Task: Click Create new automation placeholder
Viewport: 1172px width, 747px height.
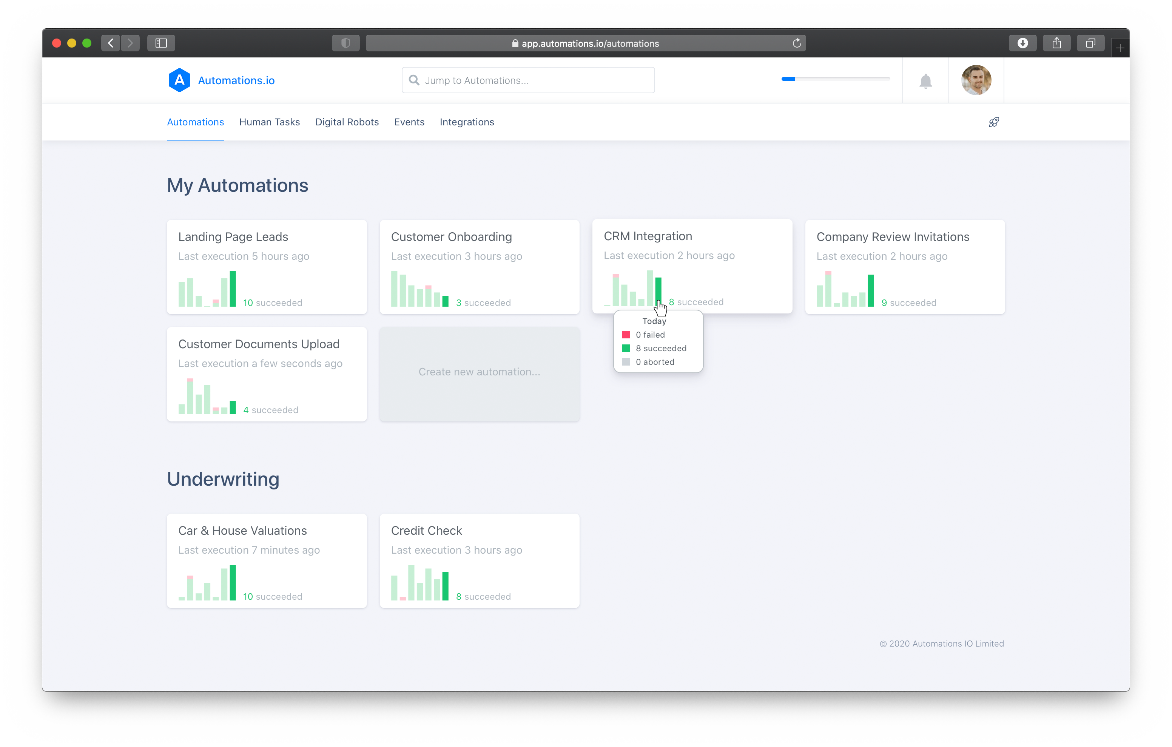Action: [x=479, y=372]
